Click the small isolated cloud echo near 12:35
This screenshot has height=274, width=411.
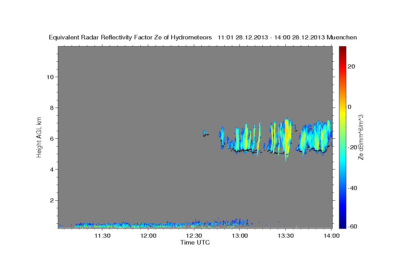pyautogui.click(x=206, y=133)
